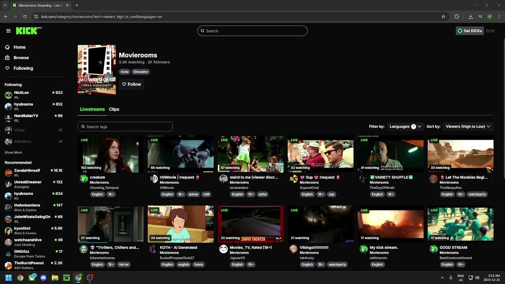Open a new Chrome tab
Screen dimensions: 505x284
tap(77, 6)
